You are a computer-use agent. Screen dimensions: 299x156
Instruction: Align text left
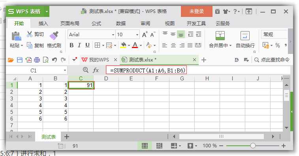point(165,45)
